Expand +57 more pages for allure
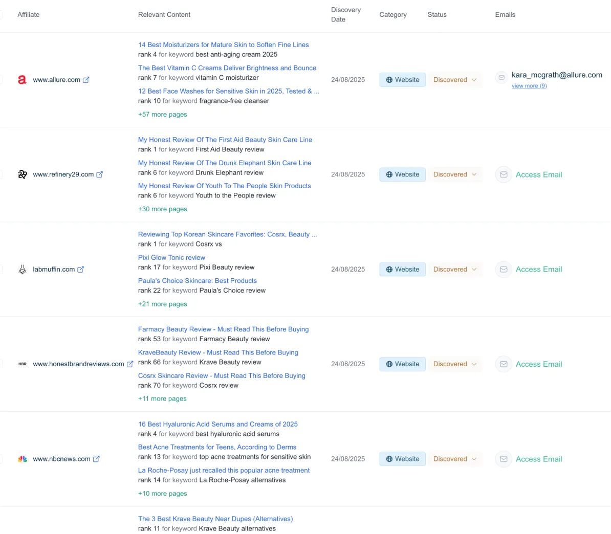Image resolution: width=611 pixels, height=534 pixels. click(163, 114)
